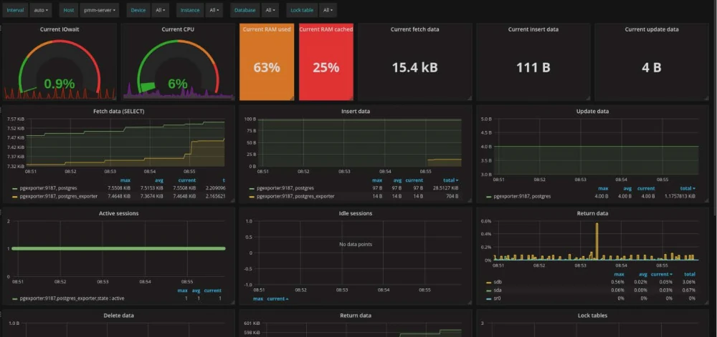Screen dimensions: 717x337
Task: Sort Update data legend by avg column
Action: (x=628, y=187)
